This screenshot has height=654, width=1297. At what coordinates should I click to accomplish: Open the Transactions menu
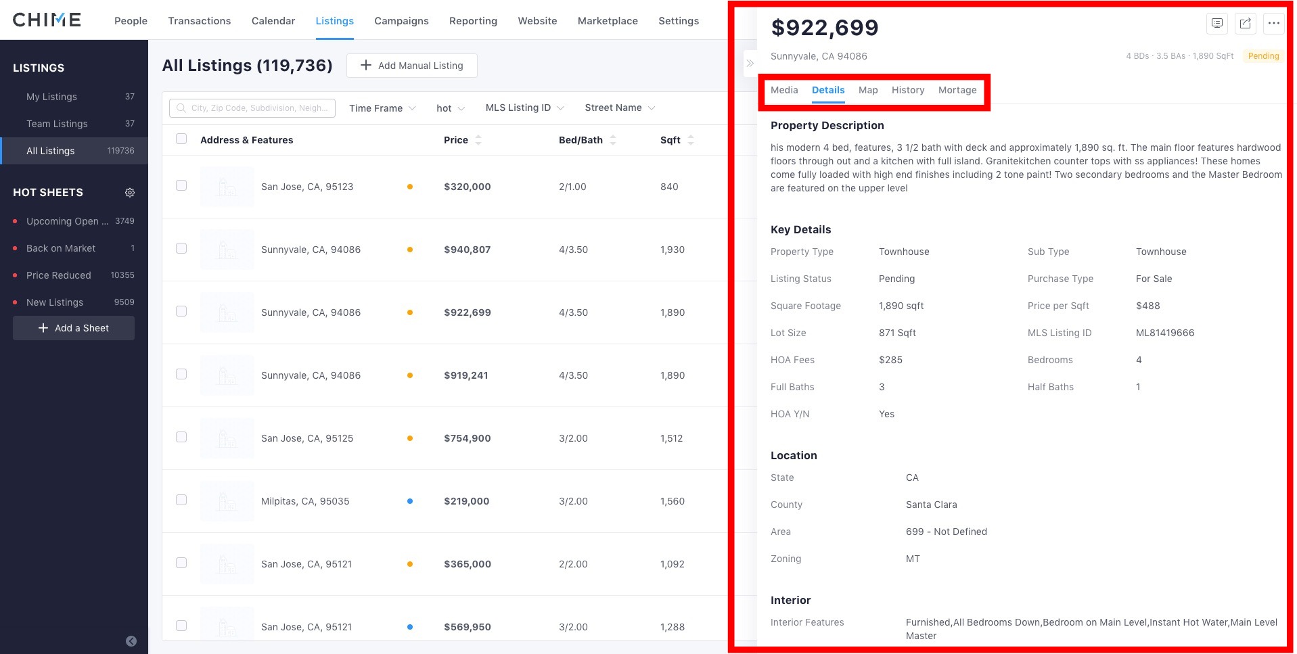pyautogui.click(x=200, y=21)
